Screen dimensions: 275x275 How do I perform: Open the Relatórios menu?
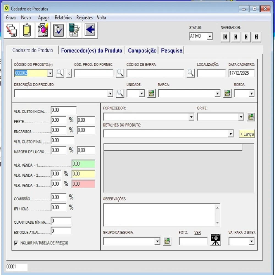click(x=63, y=18)
